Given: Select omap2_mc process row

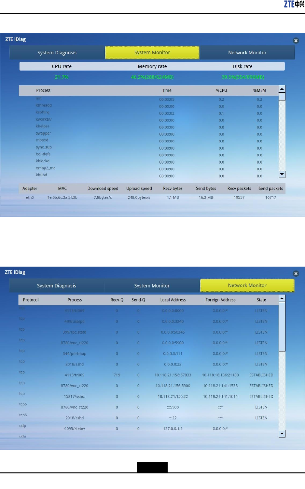Looking at the screenshot, I should point(149,169).
